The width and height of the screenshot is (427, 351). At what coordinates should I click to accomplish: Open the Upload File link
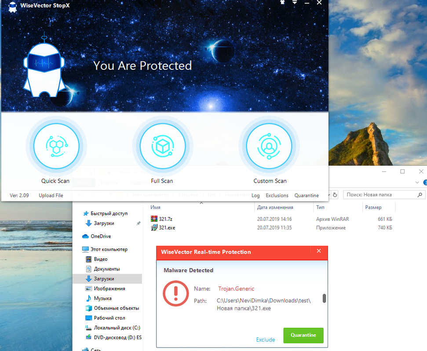coord(51,195)
